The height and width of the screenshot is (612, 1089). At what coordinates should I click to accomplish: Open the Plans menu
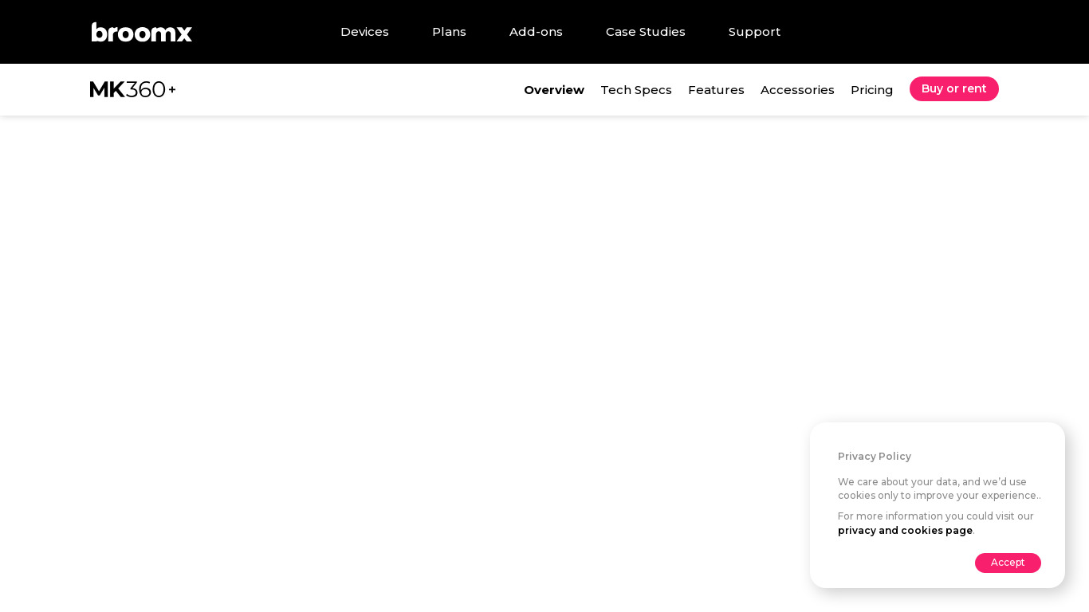coord(449,32)
